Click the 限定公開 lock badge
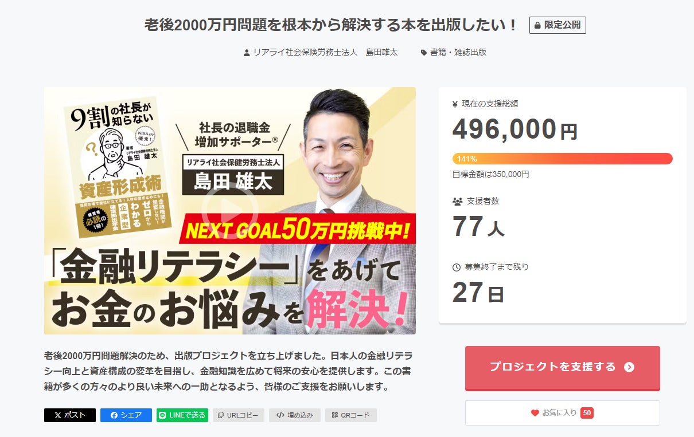The height and width of the screenshot is (437, 694). pos(557,25)
